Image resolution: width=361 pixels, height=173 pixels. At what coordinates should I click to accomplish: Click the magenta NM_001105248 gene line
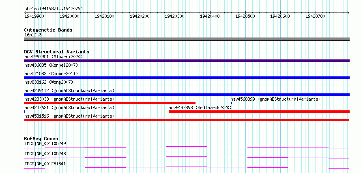click(187, 157)
